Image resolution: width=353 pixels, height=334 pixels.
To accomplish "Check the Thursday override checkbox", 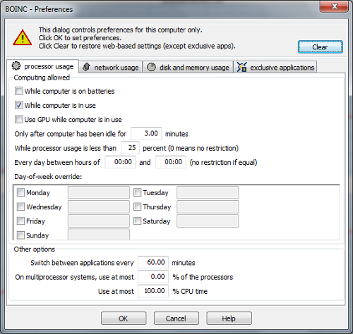I will (x=137, y=206).
